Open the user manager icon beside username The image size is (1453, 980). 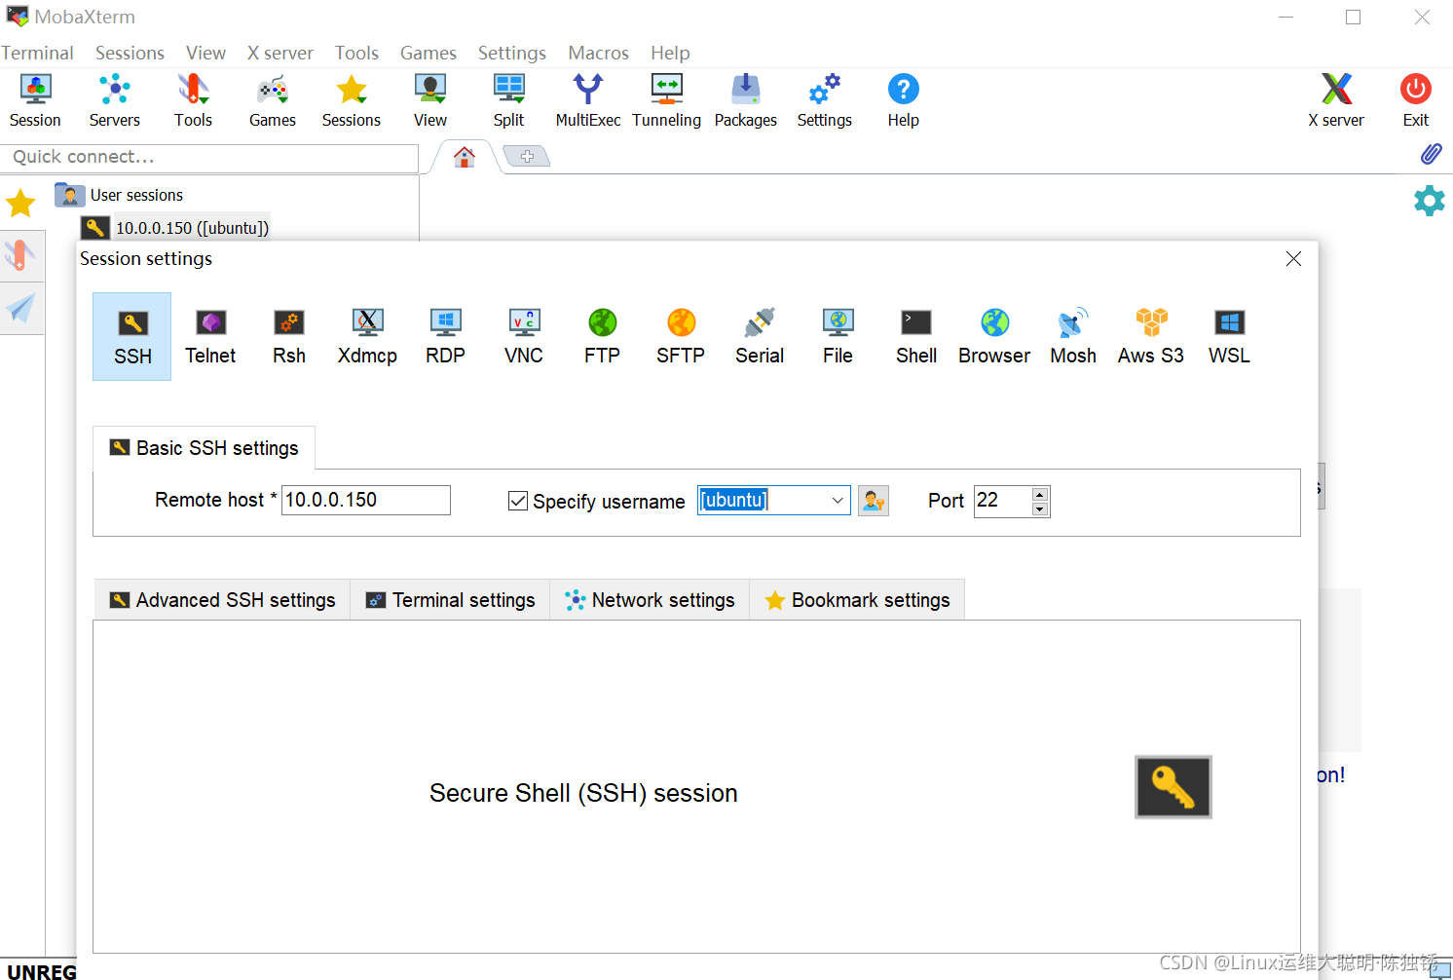[x=874, y=501]
